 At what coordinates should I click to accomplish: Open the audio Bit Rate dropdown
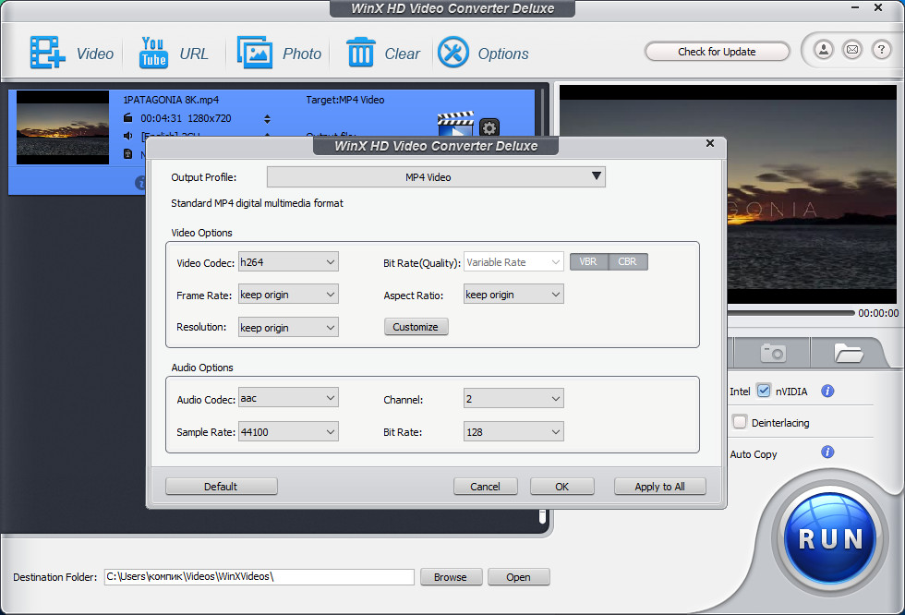pyautogui.click(x=513, y=431)
